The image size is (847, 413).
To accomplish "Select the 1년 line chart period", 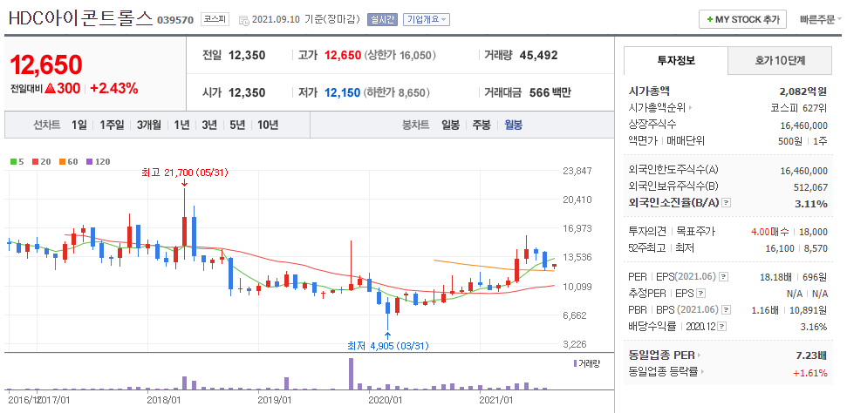I will pos(181,125).
